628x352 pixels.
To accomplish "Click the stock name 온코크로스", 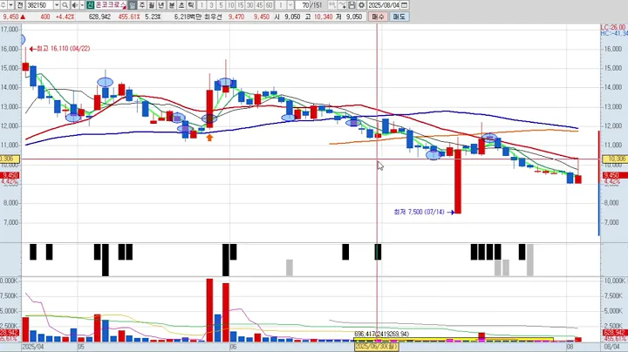I will pos(110,5).
